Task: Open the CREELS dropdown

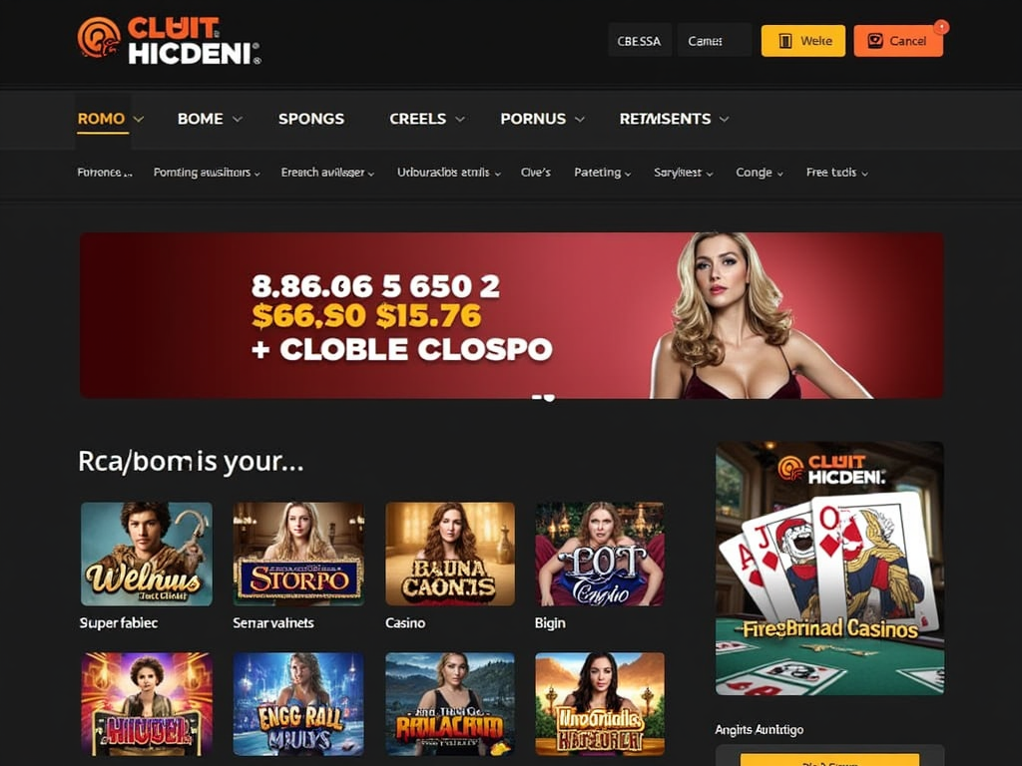Action: (427, 119)
